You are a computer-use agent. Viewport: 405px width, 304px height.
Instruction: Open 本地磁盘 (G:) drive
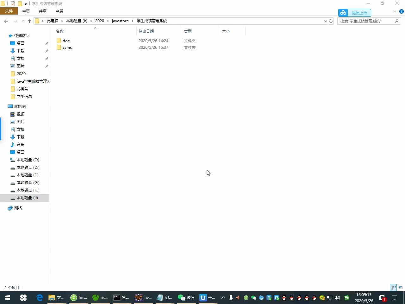click(28, 183)
